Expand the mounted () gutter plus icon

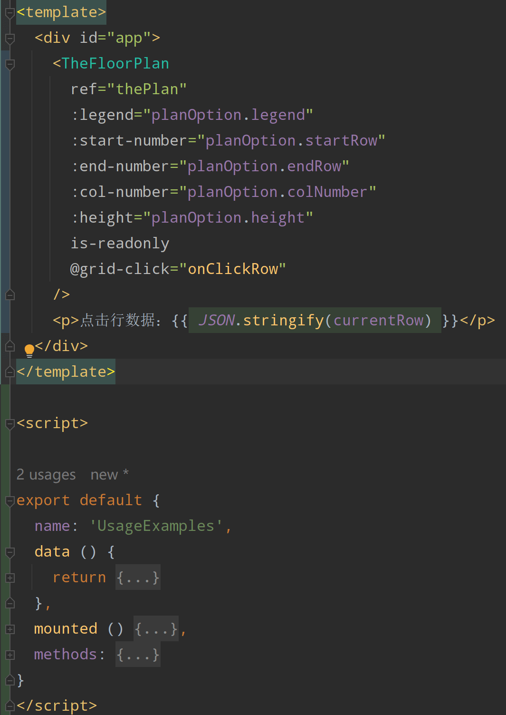click(x=10, y=629)
